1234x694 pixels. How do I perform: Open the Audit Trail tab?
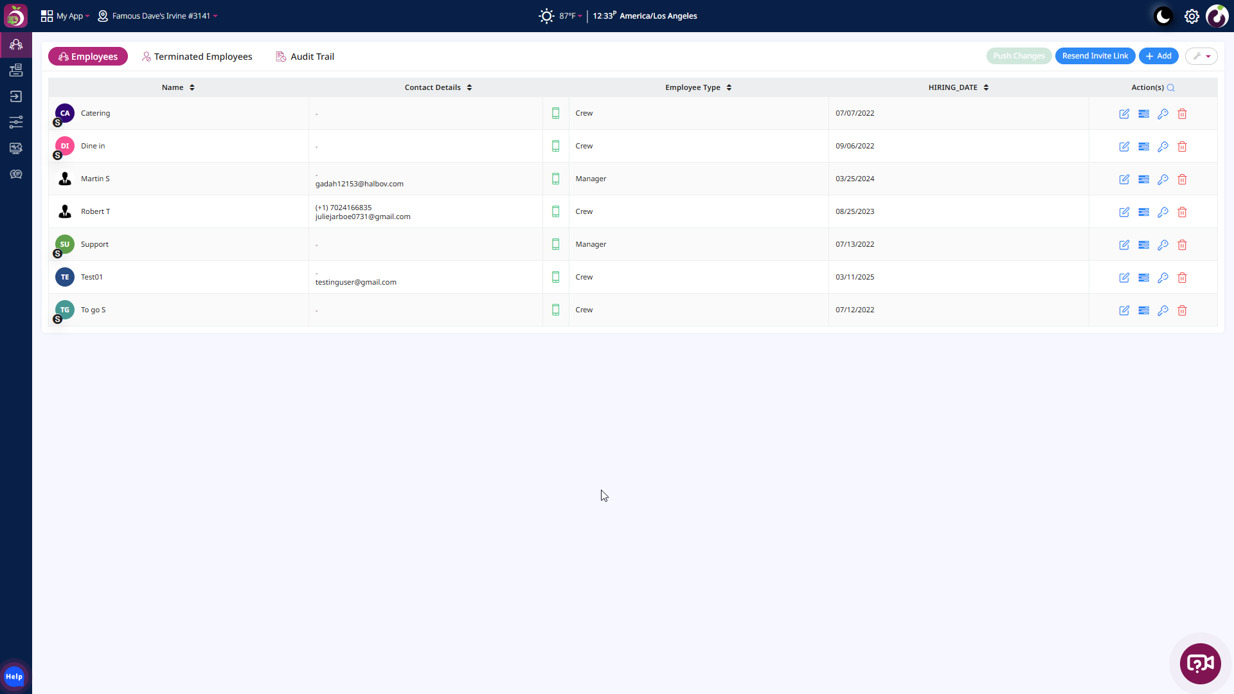[305, 57]
